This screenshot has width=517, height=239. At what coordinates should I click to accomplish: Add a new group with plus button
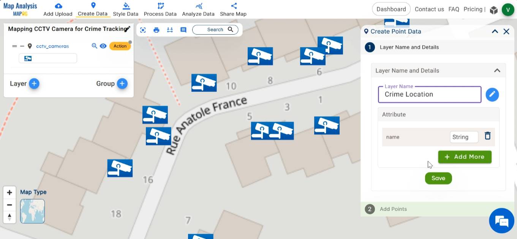(122, 84)
